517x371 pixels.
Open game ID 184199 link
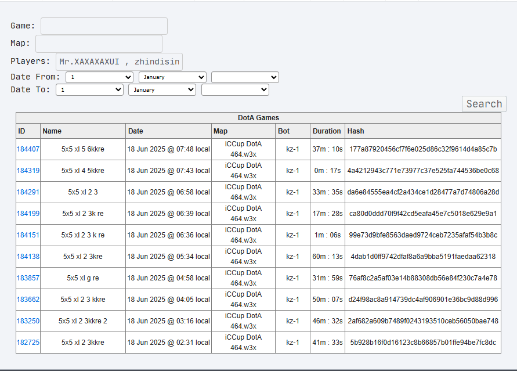[x=28, y=213]
